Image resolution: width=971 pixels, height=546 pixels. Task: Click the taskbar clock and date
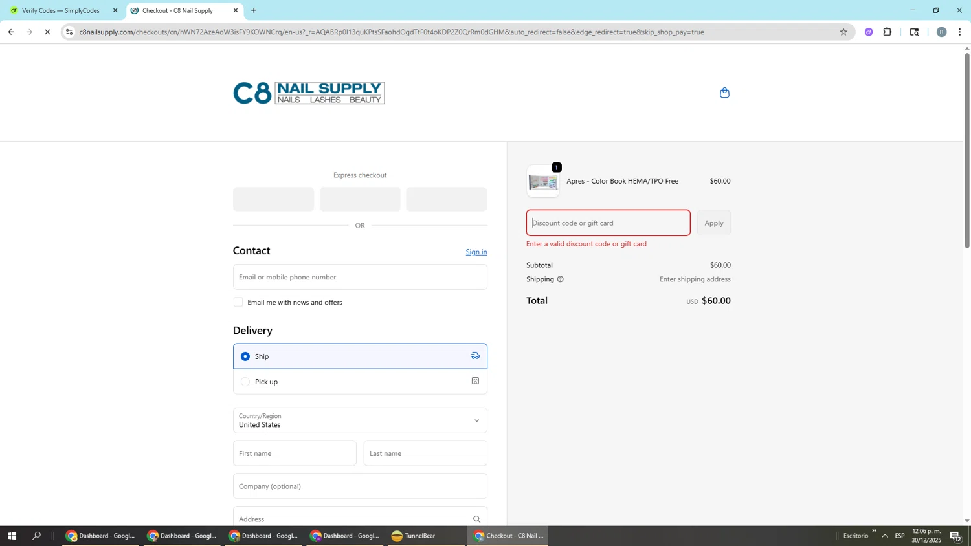coord(926,536)
